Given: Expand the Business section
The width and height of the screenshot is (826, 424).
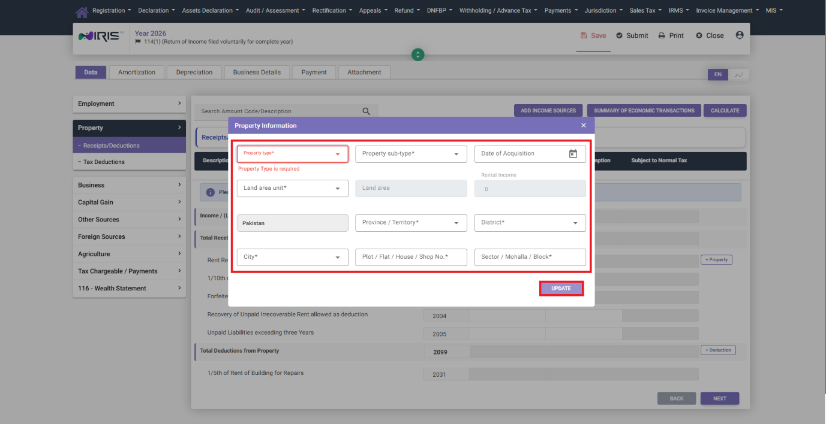Looking at the screenshot, I should [x=130, y=185].
